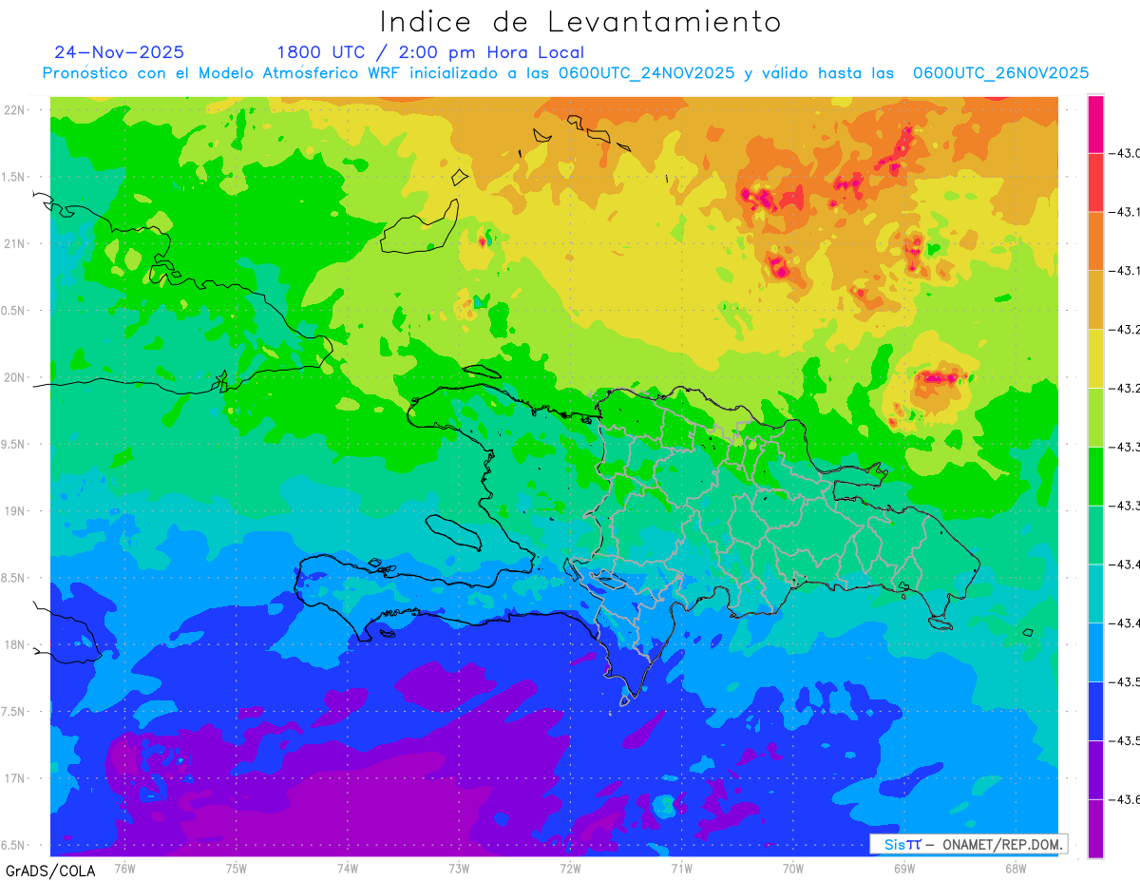Image resolution: width=1140 pixels, height=881 pixels.
Task: Click the '20N' latitude label
Action: click(15, 377)
